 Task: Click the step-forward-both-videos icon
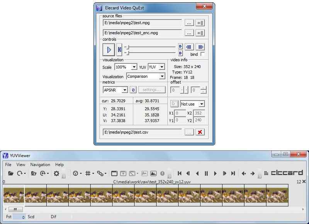pos(200,47)
